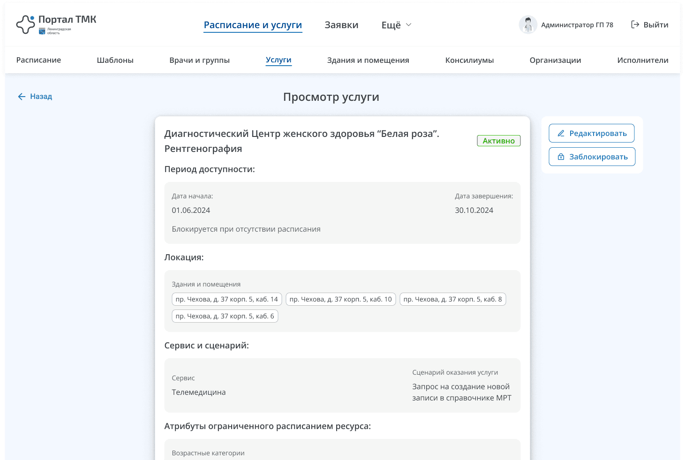The height and width of the screenshot is (460, 685).
Task: Click Блокируется при отсутствии расписания text
Action: click(x=246, y=229)
